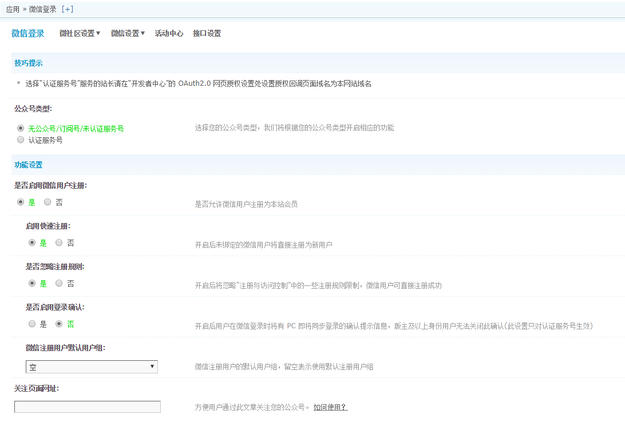The image size is (625, 422).
Task: Choose 是 for 启用快速注册
Action: (x=32, y=243)
